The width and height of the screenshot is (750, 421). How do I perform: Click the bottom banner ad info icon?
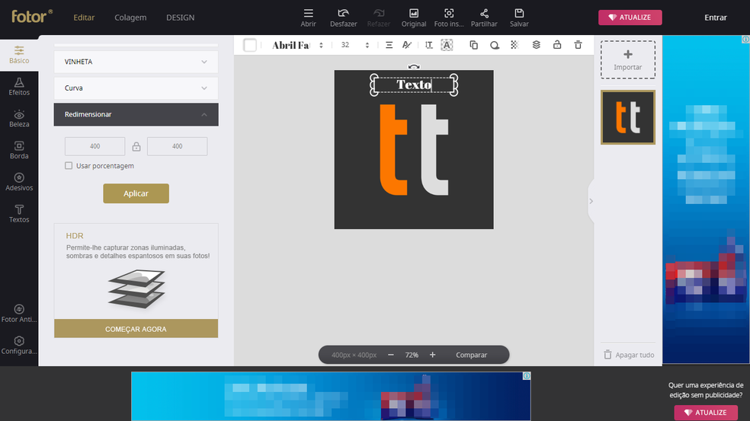pyautogui.click(x=527, y=376)
